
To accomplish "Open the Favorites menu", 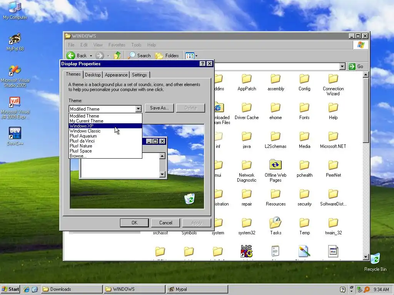I will [117, 45].
